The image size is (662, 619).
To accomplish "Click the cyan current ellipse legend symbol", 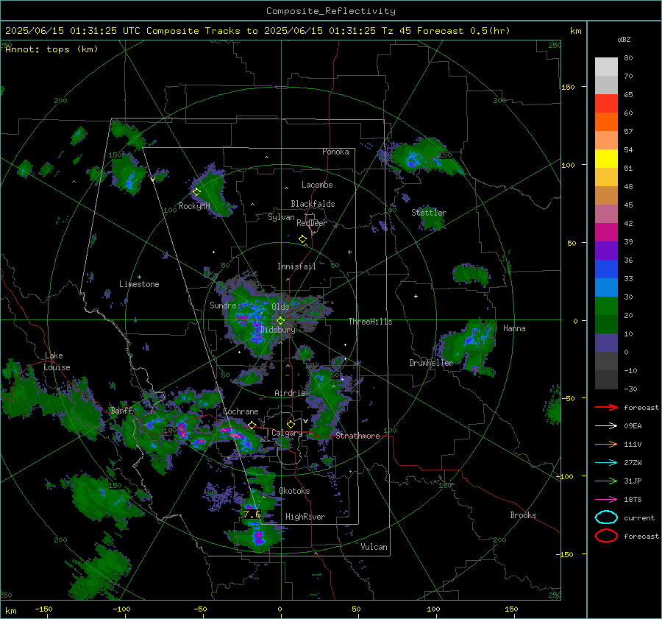I will [x=606, y=517].
